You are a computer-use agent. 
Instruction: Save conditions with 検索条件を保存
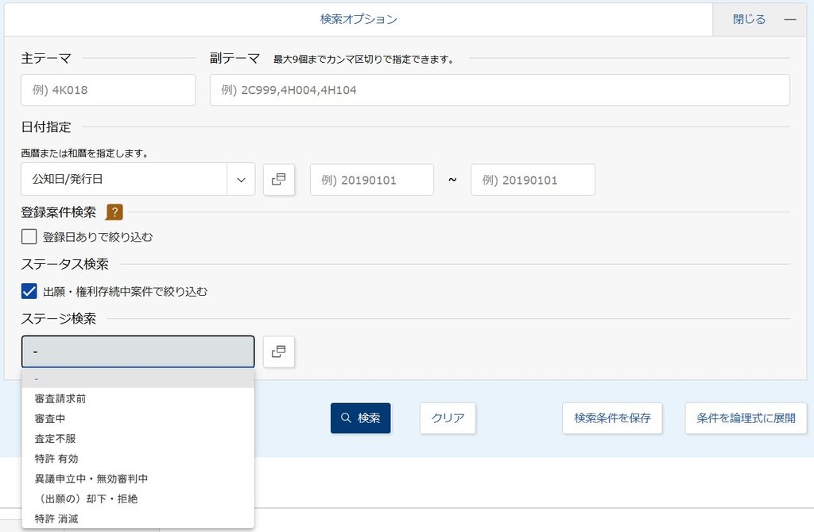(x=612, y=417)
